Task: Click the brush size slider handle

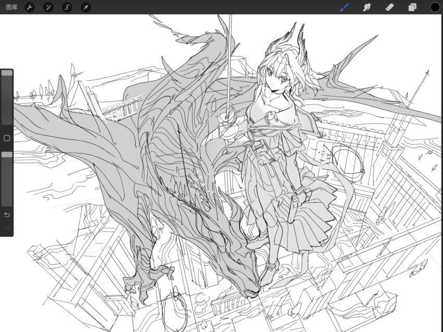Action: [x=7, y=73]
